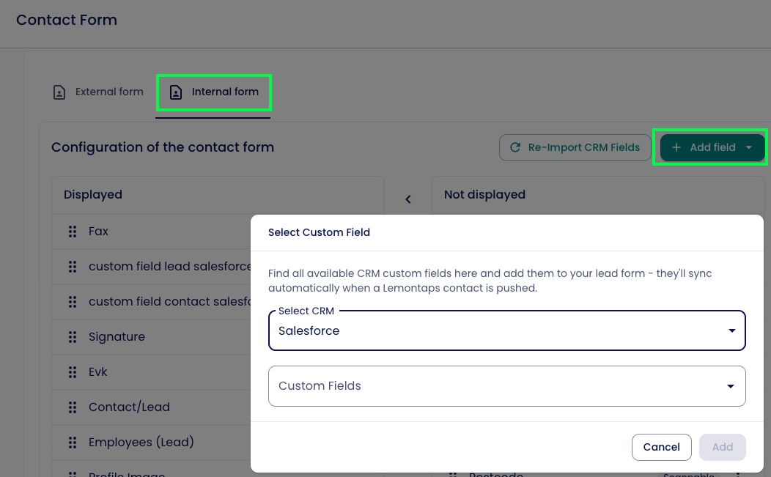Open the Select CRM dropdown
This screenshot has width=771, height=477.
[x=506, y=331]
